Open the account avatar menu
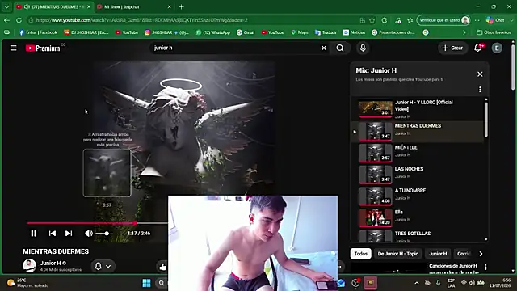The image size is (517, 291). (497, 48)
